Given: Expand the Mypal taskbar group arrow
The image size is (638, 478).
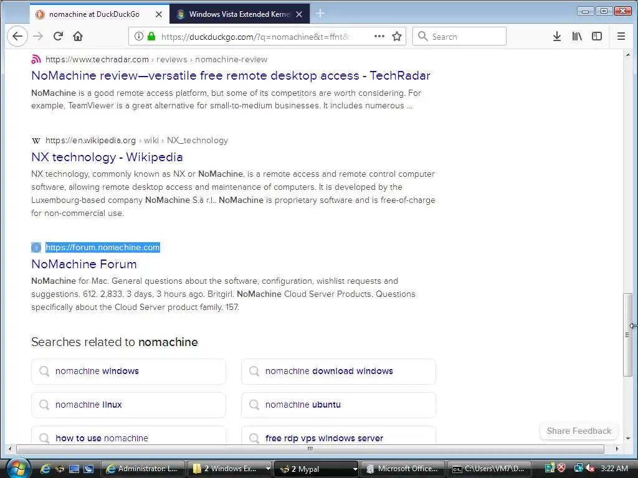Looking at the screenshot, I should coord(355,469).
